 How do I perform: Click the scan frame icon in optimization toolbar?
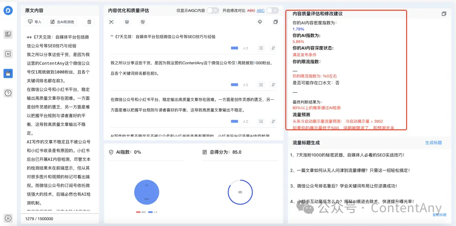tap(111, 22)
